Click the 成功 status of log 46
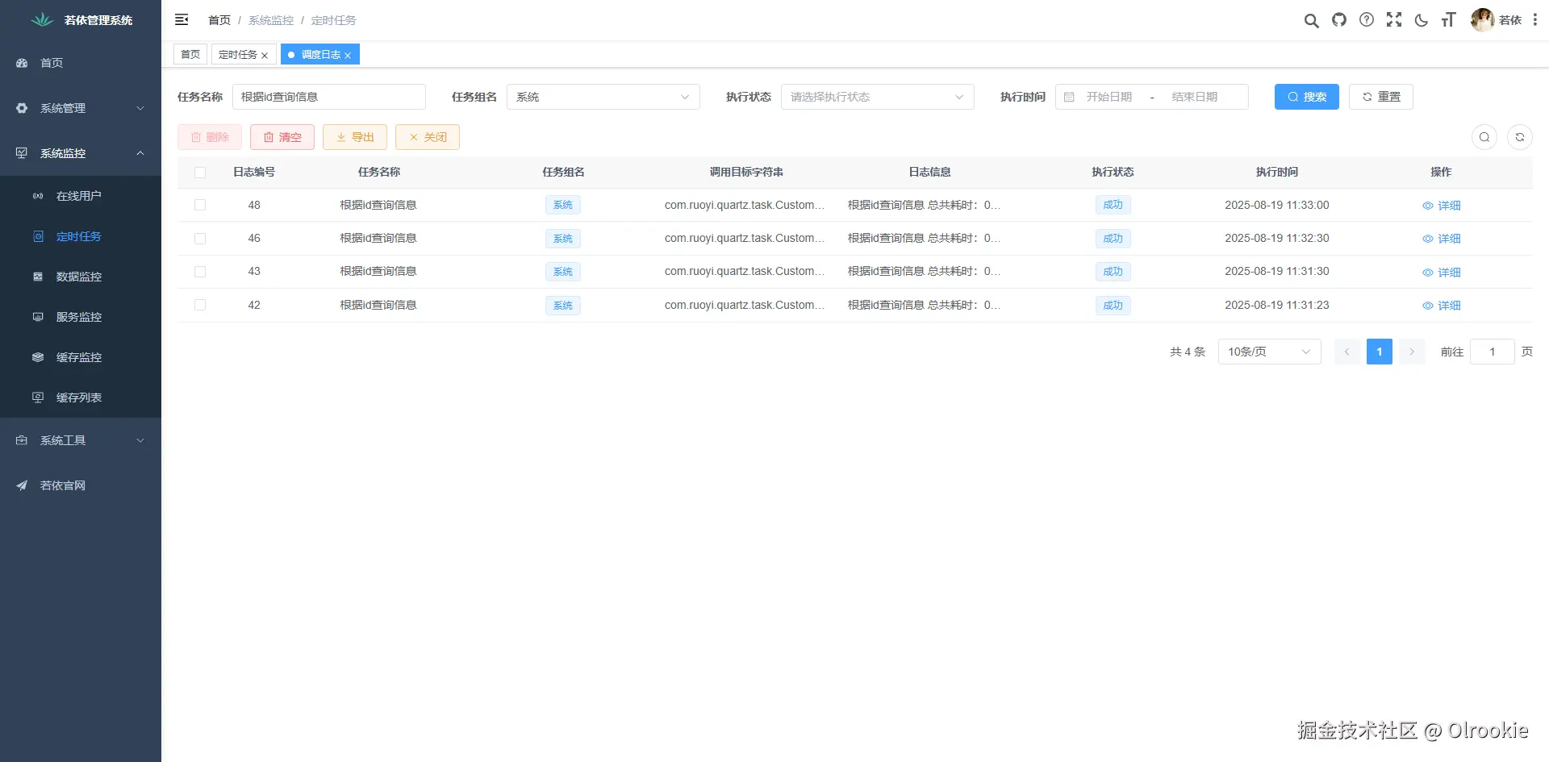Image resolution: width=1549 pixels, height=762 pixels. [1113, 239]
